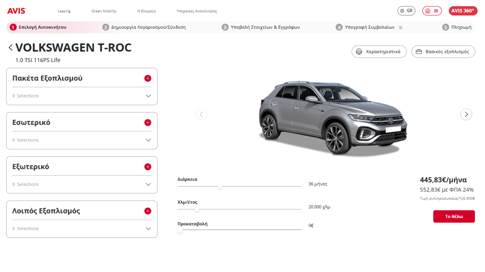Screen dimensions: 485x272
Task: Open Χαρακτηριστικά button
Action: click(379, 52)
